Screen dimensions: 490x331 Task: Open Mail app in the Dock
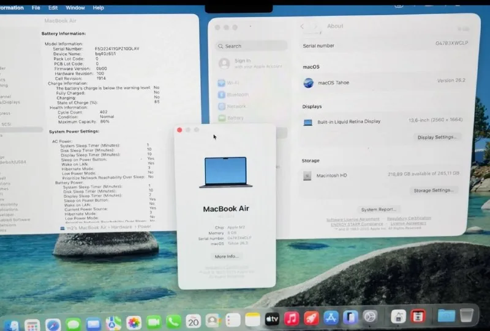pyautogui.click(x=94, y=324)
